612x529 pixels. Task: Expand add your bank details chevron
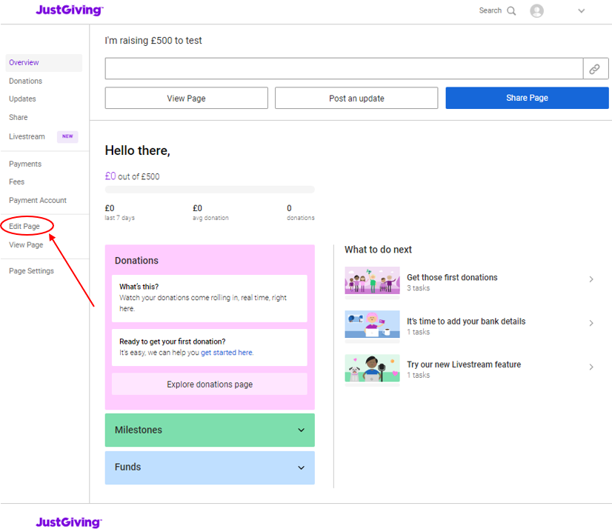pyautogui.click(x=591, y=323)
